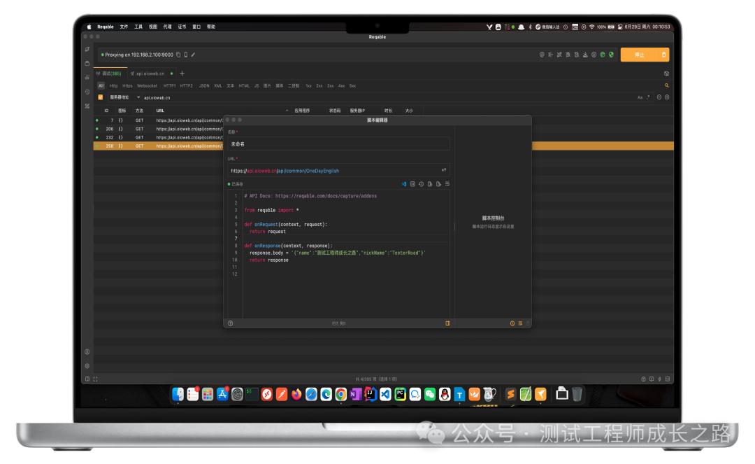Open script in VS Code icon
This screenshot has width=755, height=464.
[404, 184]
